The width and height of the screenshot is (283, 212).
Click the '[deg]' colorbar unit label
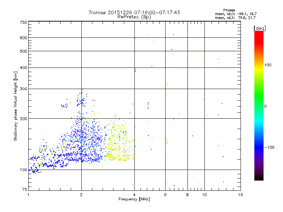tap(260, 28)
